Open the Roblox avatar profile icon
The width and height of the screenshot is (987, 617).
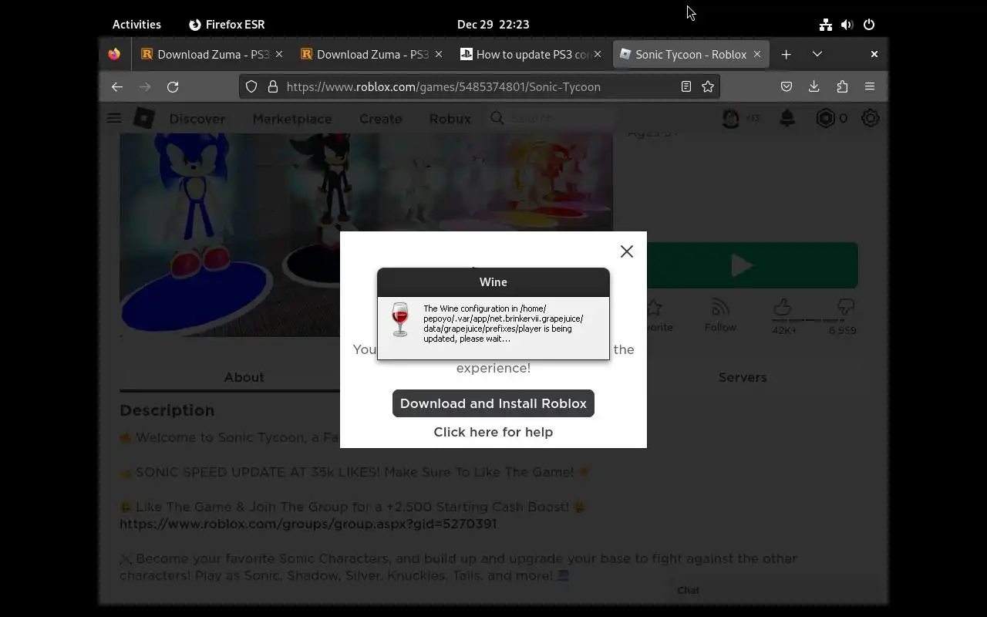point(731,118)
